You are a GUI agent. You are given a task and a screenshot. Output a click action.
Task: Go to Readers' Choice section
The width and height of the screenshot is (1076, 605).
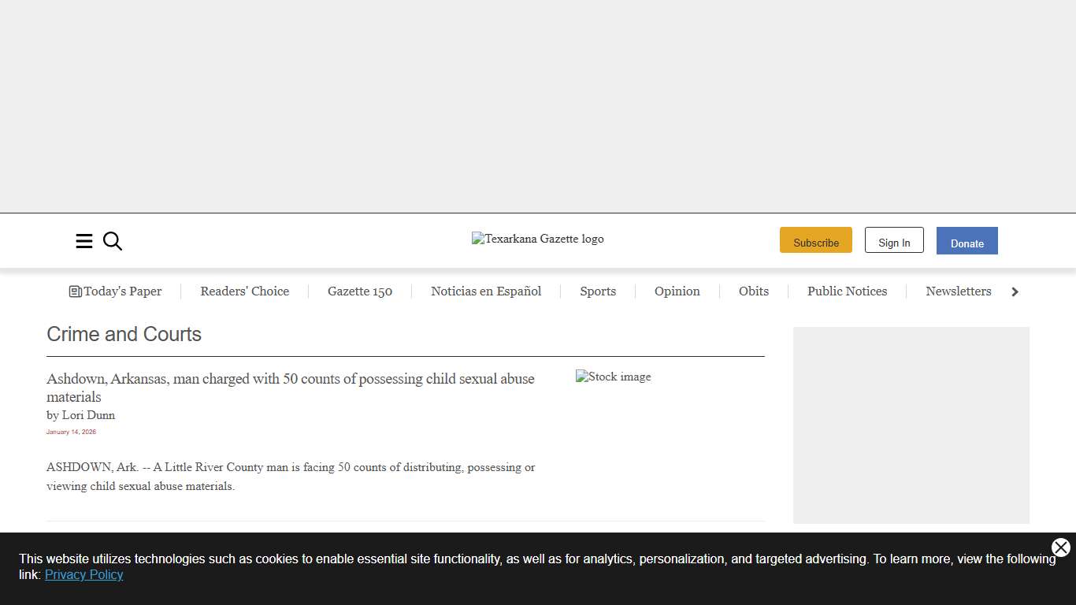[x=244, y=291]
